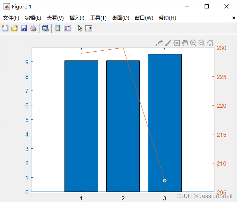The width and height of the screenshot is (237, 202).
Task: Insert a legend from the toolbar
Action: [x=67, y=28]
